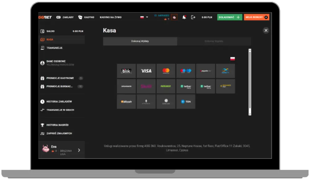
Task: Switch to Dokonaj Wypłaty tab
Action: [214, 41]
